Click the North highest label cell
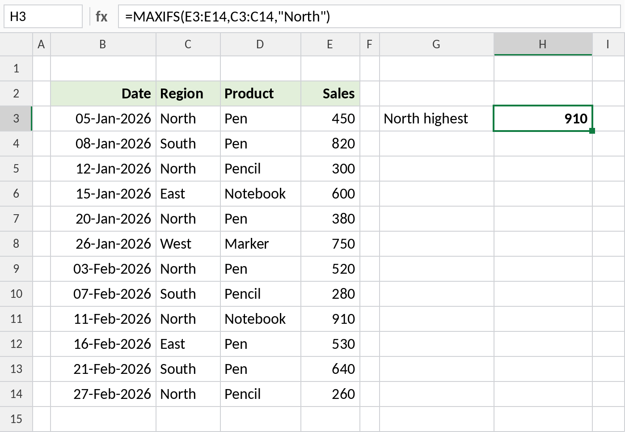The image size is (625, 432). coord(437,119)
